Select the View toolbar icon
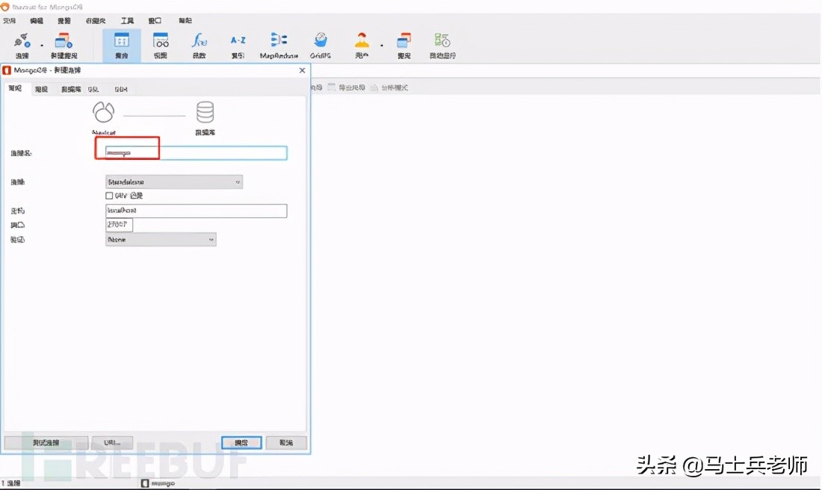 (x=161, y=46)
